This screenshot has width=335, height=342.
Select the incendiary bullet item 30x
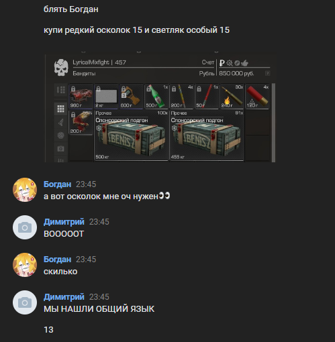coord(232,97)
